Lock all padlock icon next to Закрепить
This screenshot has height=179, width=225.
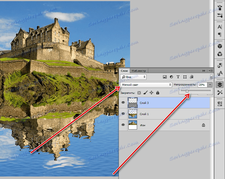point(157,93)
